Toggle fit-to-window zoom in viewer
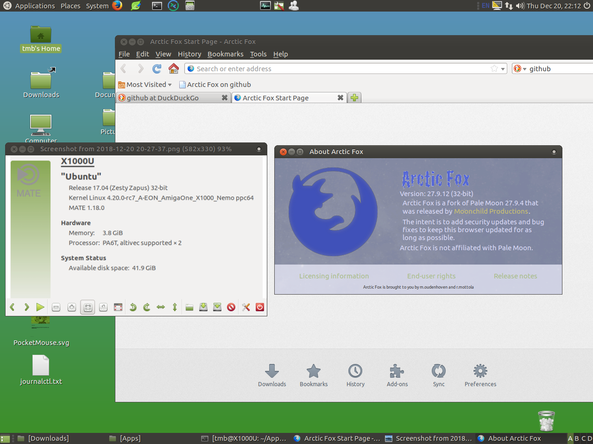The image size is (593, 444). pos(88,307)
